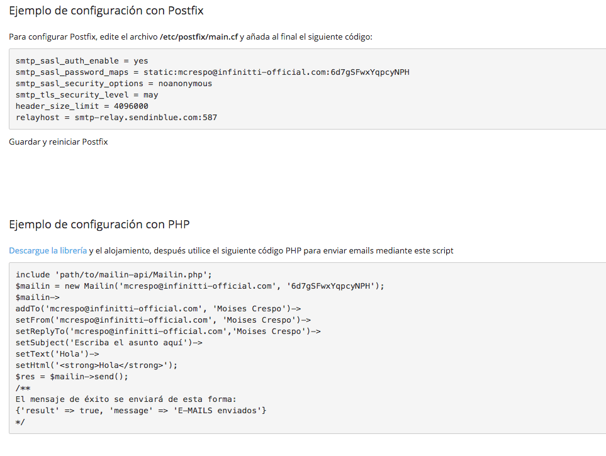Click the include 'path/to/mailin-api/Mailin.php' line

click(x=114, y=275)
